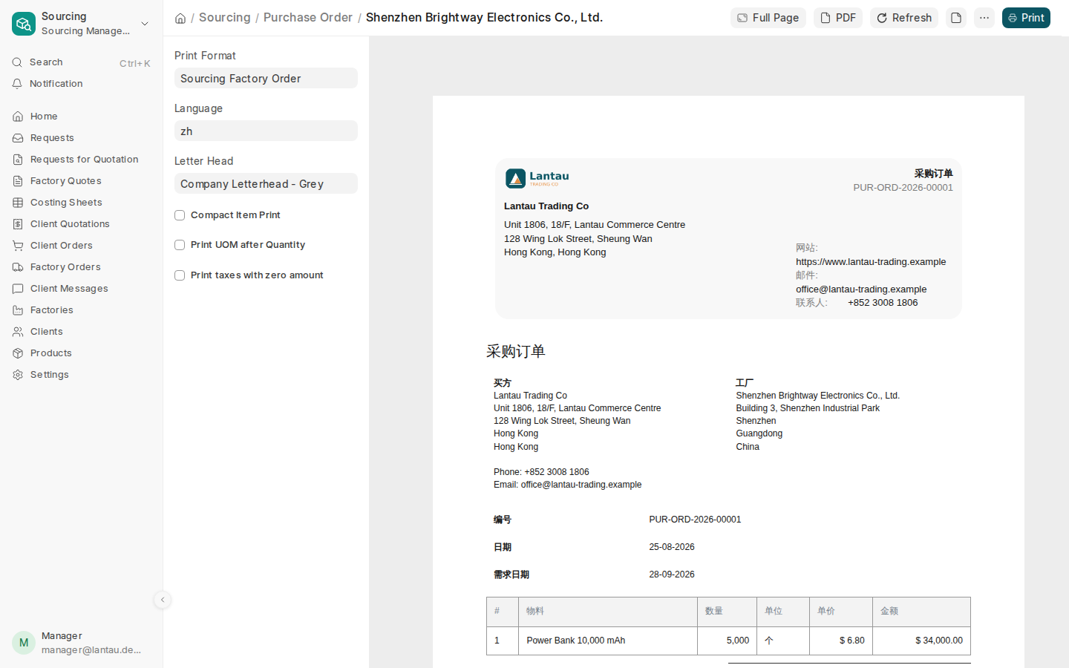Go to Costing Sheets in the sidebar
The width and height of the screenshot is (1069, 668).
pos(66,203)
